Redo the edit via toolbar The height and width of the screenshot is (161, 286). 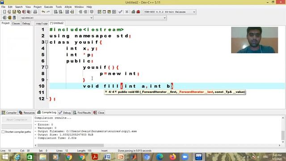click(48, 12)
